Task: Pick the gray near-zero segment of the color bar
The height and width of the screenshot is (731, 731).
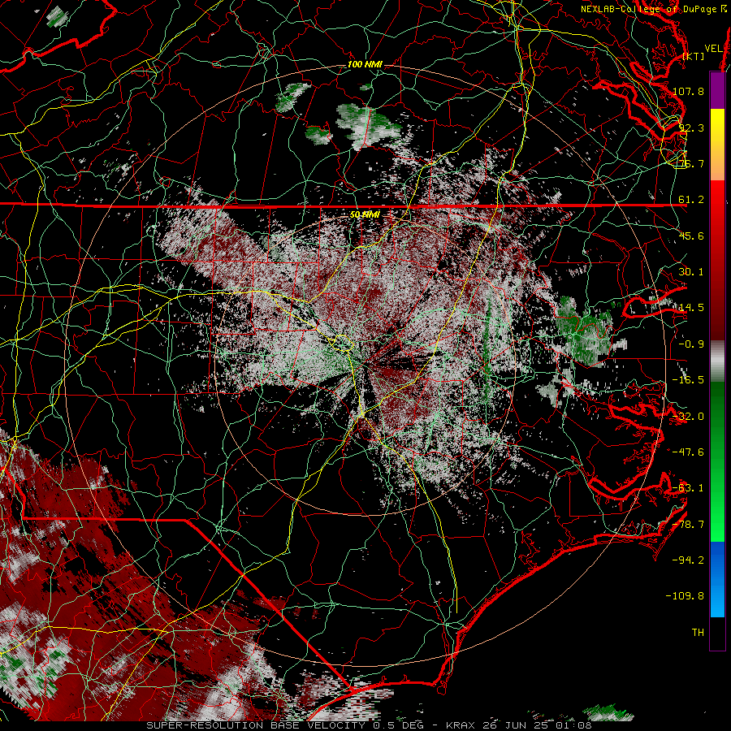Action: tap(717, 361)
